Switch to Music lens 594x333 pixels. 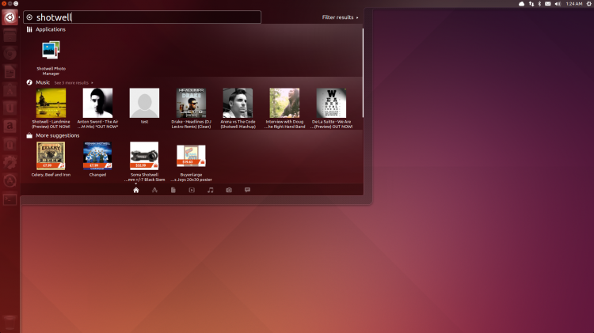210,190
